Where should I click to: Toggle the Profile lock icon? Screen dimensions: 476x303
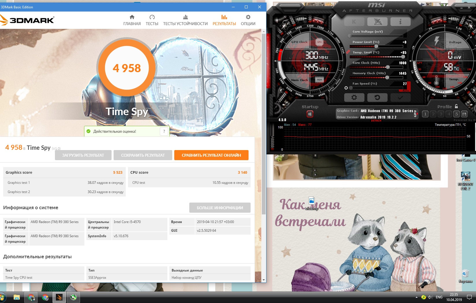click(x=456, y=106)
